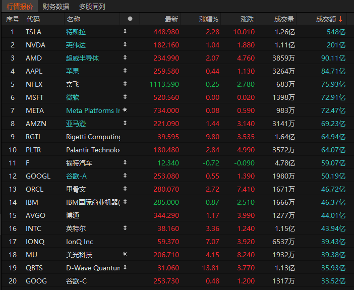Click the arrow icon next to 英特尔

125,228
